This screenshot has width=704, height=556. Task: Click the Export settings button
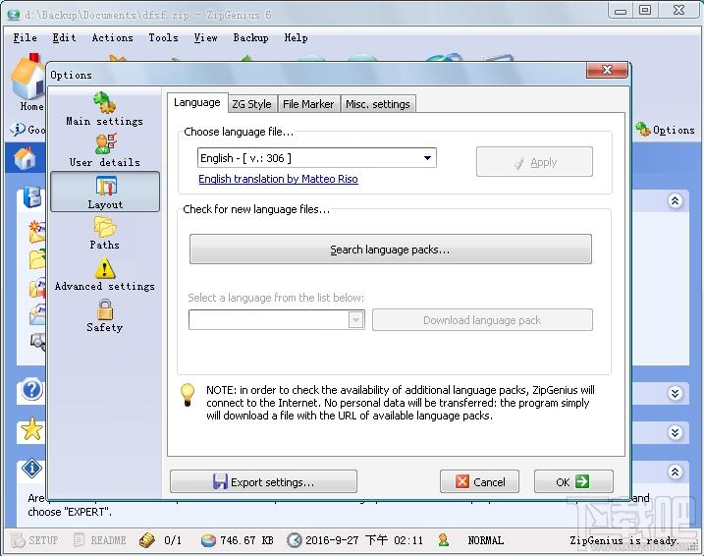(263, 482)
